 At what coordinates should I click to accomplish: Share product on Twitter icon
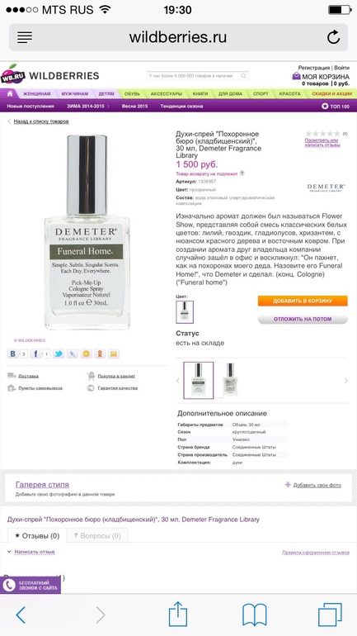(59, 354)
